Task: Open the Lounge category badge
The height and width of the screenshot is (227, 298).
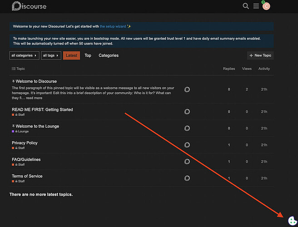Action: pyautogui.click(x=20, y=132)
